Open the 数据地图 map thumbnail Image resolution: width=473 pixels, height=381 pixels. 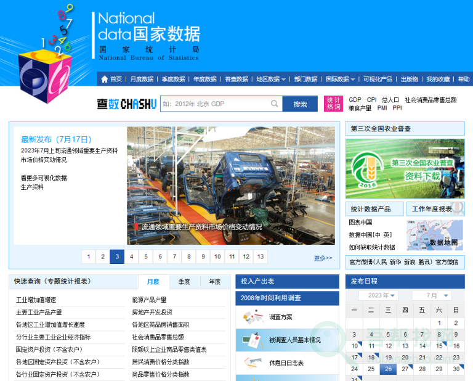pyautogui.click(x=435, y=235)
